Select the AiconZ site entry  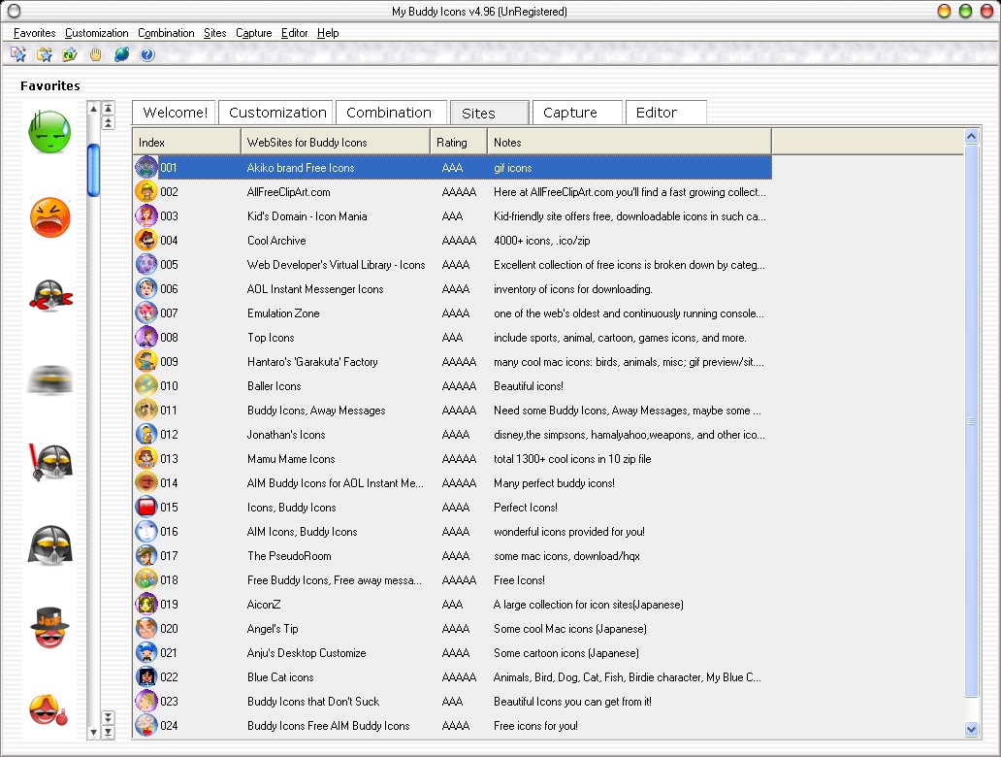tap(453, 605)
